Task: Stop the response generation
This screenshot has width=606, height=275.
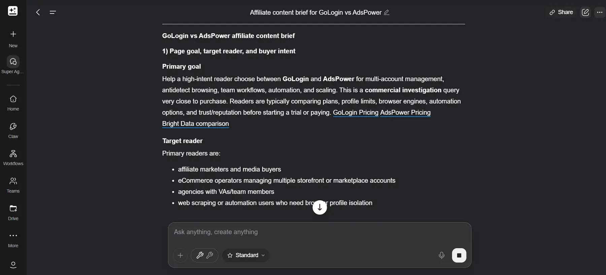Action: pos(459,255)
